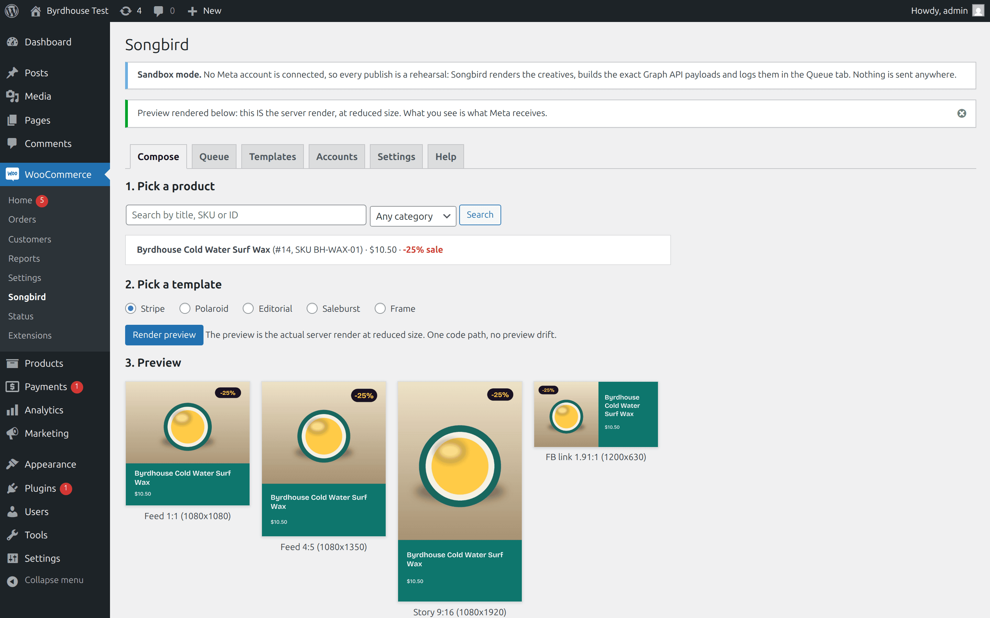Screen dimensions: 990x618
Task: Switch to the Compose tab
Action: click(x=158, y=157)
